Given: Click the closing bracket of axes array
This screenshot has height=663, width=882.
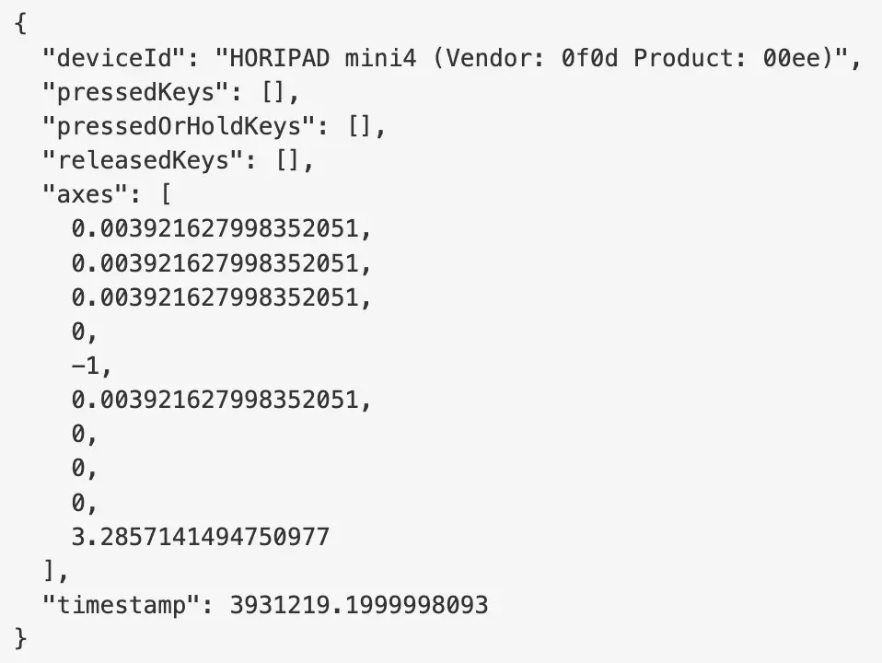Looking at the screenshot, I should tap(50, 571).
